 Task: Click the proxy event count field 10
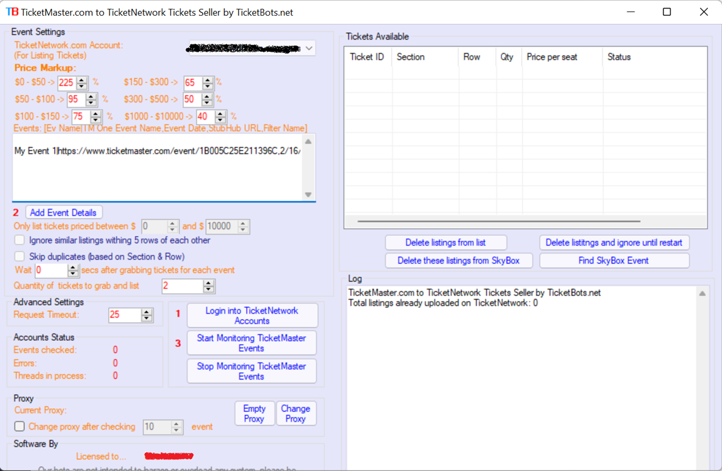pos(157,427)
